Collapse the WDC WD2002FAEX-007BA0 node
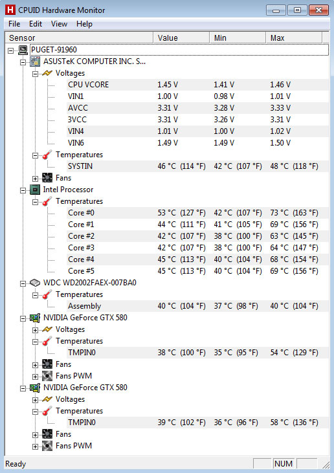Viewport: 334px width, 473px height. pyautogui.click(x=23, y=283)
